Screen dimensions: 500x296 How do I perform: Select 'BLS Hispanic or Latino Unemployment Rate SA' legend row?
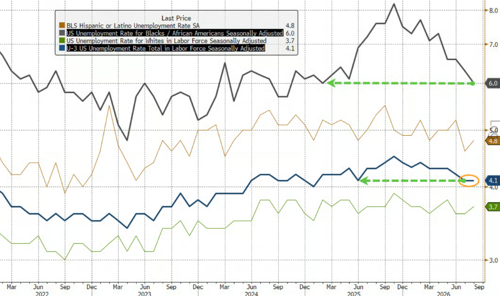177,25
